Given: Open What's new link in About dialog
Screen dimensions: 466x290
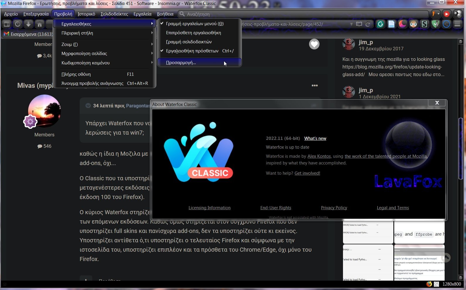Looking at the screenshot, I should point(315,138).
